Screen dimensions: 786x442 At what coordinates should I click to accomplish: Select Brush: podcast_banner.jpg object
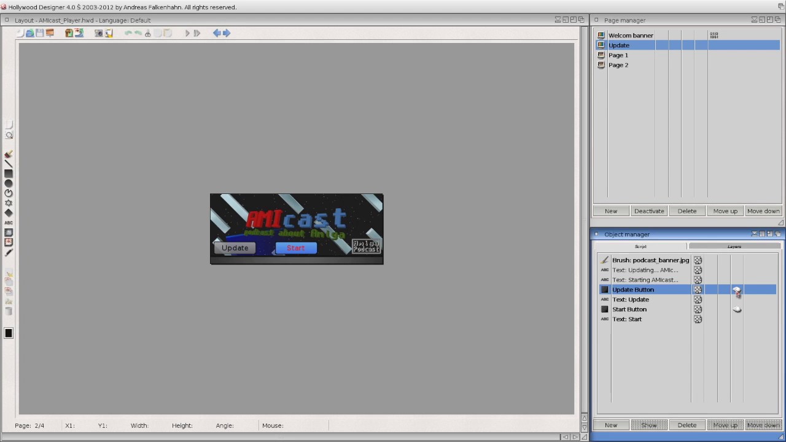point(687,260)
